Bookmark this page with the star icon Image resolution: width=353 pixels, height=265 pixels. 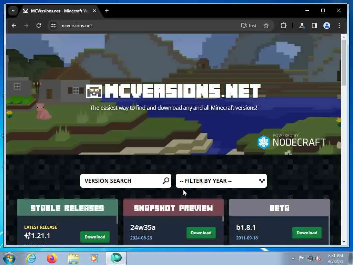click(x=266, y=26)
